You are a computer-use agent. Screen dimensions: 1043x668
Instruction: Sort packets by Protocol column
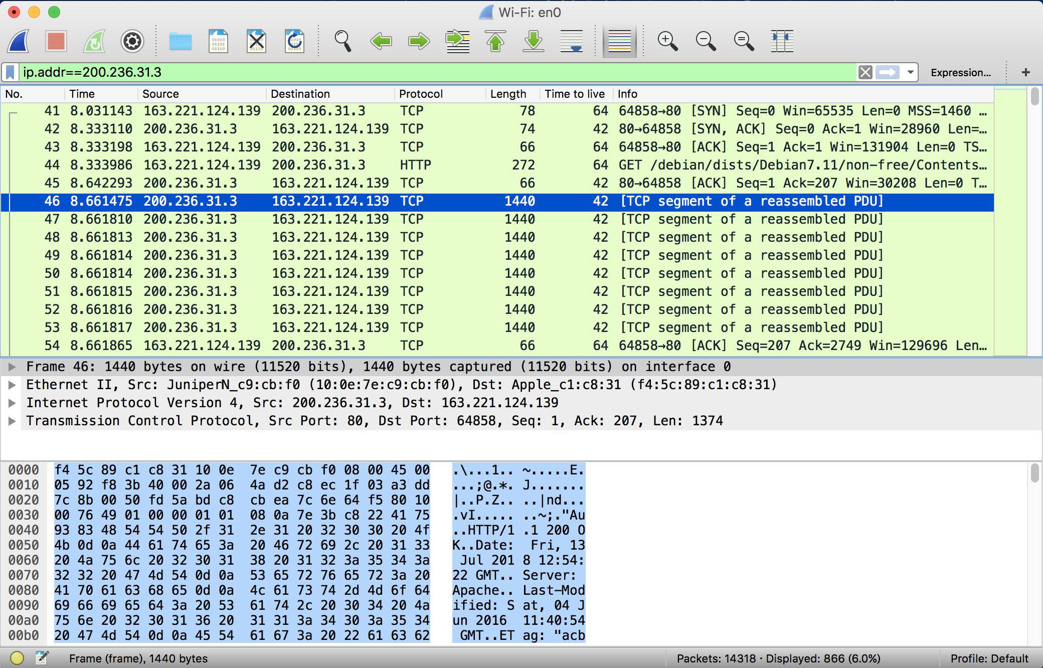[440, 94]
